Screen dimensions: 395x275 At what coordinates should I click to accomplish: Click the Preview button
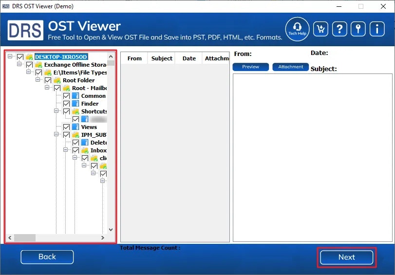pos(251,67)
